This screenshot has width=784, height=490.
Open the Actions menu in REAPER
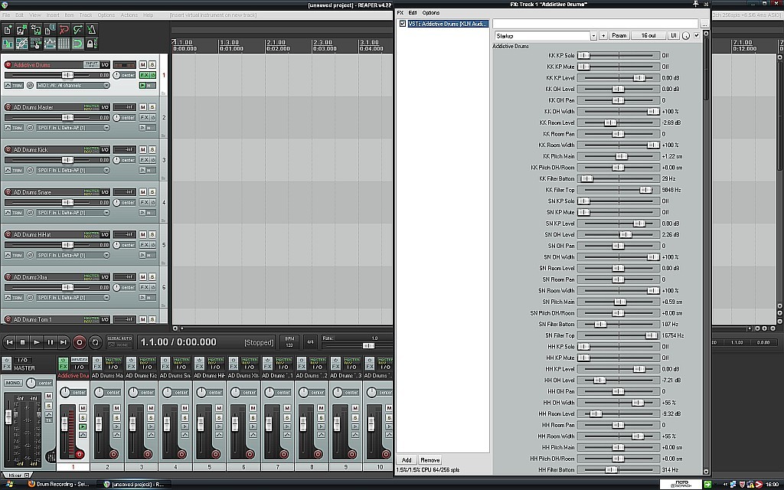click(129, 15)
